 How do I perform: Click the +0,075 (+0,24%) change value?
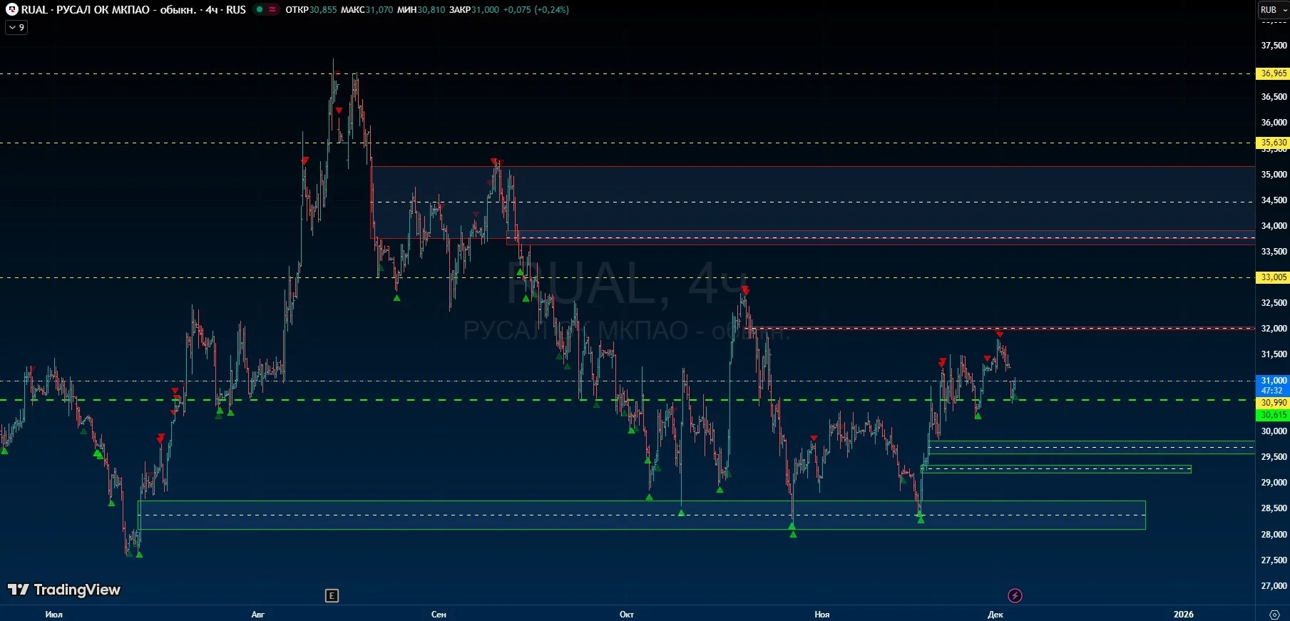(x=536, y=10)
